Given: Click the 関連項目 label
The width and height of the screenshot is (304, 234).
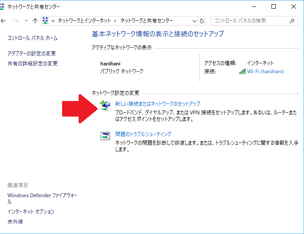Looking at the screenshot, I should click(18, 185).
